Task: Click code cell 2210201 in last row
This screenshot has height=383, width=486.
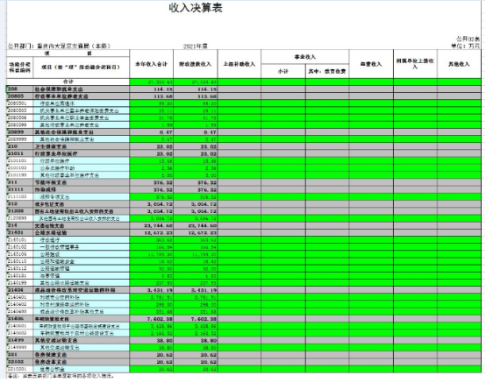Action: coord(20,369)
